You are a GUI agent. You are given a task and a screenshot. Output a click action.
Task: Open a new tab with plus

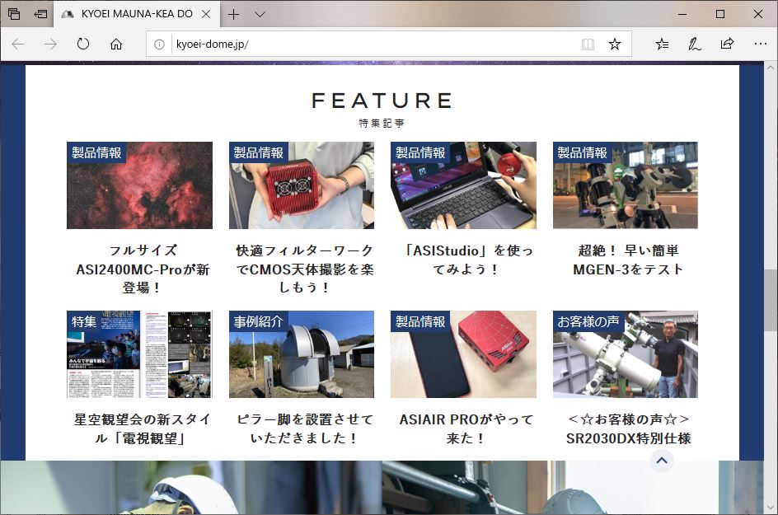pos(233,14)
